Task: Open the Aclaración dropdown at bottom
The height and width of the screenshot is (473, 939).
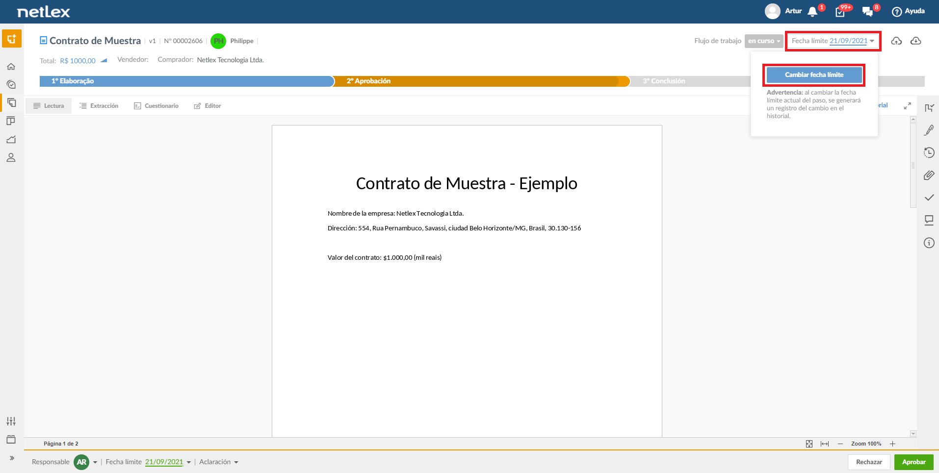Action: point(219,462)
